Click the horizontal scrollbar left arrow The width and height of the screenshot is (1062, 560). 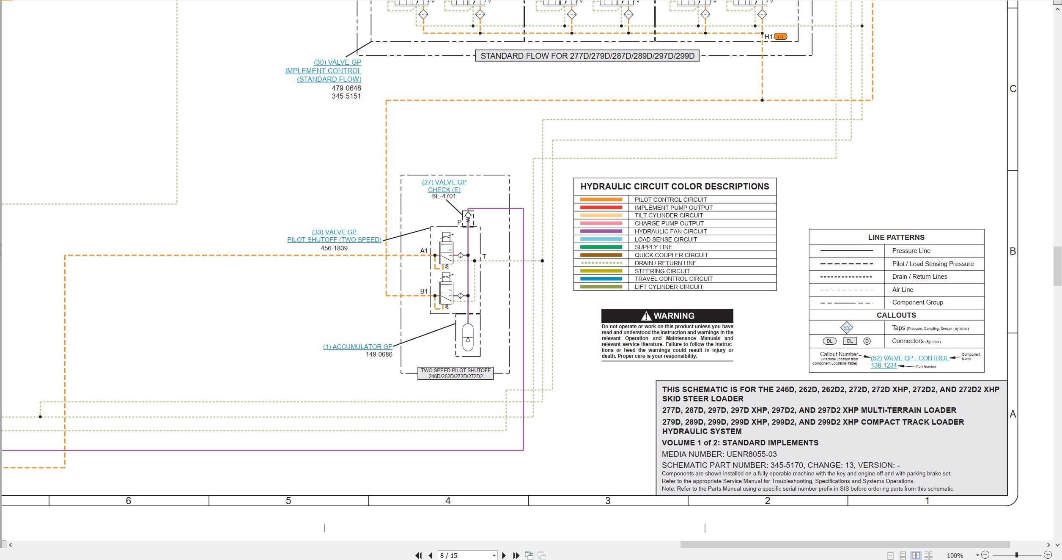coord(11,545)
